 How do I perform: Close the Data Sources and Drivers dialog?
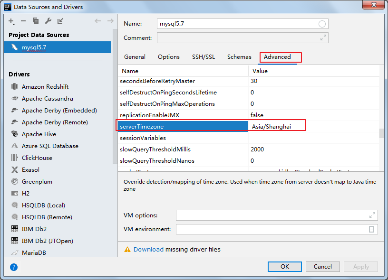tap(373, 5)
